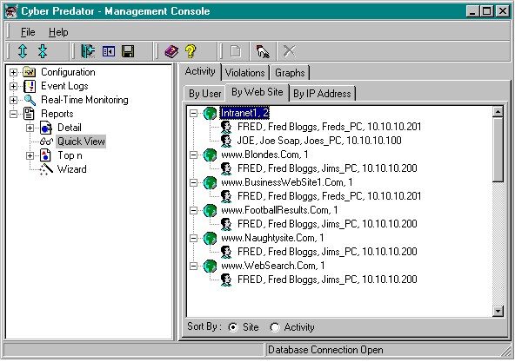Select the Event Logs label
The width and height of the screenshot is (515, 362).
click(64, 86)
